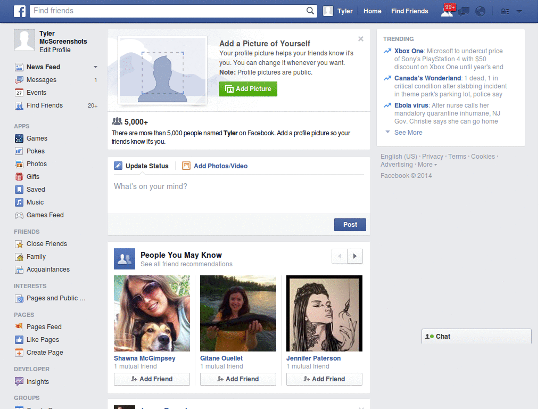This screenshot has height=409, width=545.
Task: Click the search magnifier icon
Action: coord(310,11)
